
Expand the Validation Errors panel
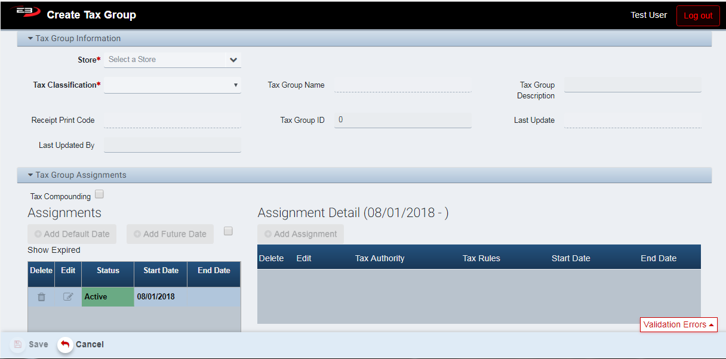coord(678,324)
